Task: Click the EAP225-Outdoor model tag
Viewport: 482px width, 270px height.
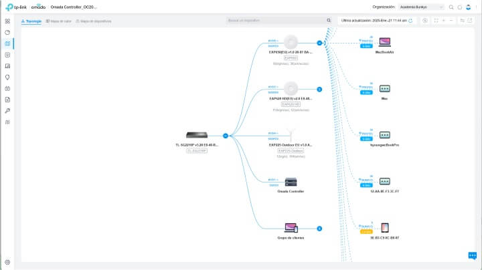Action: 291,150
